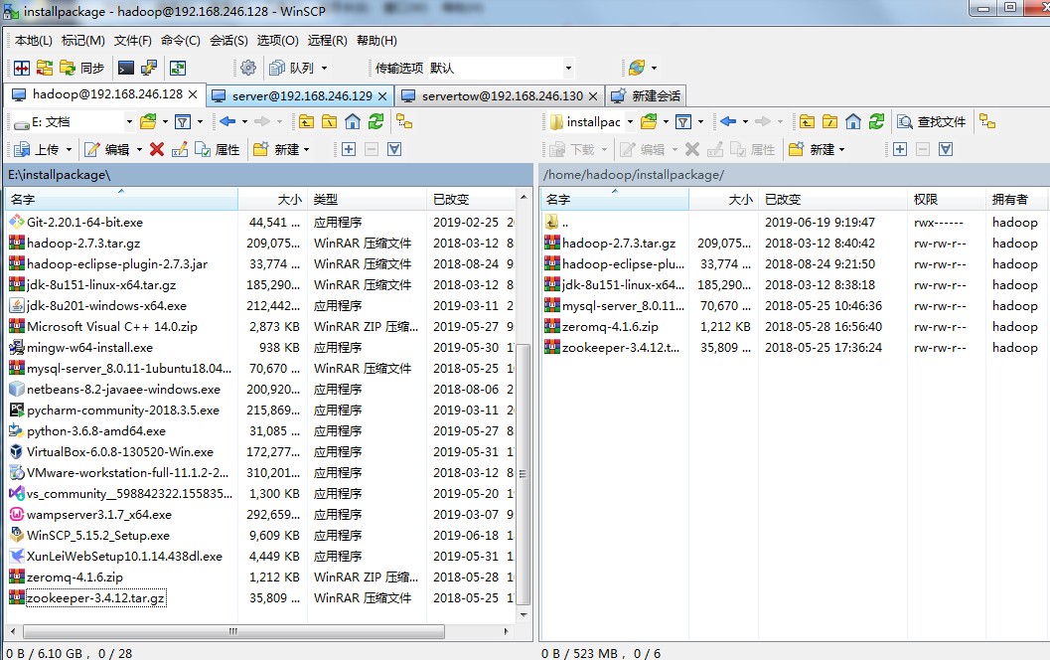Open the console terminal icon

125,68
